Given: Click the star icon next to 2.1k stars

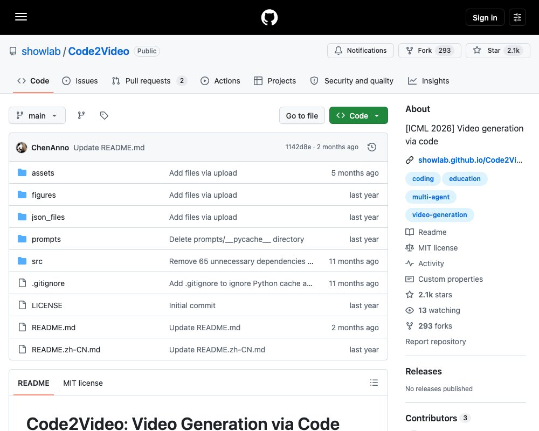Looking at the screenshot, I should tap(410, 295).
